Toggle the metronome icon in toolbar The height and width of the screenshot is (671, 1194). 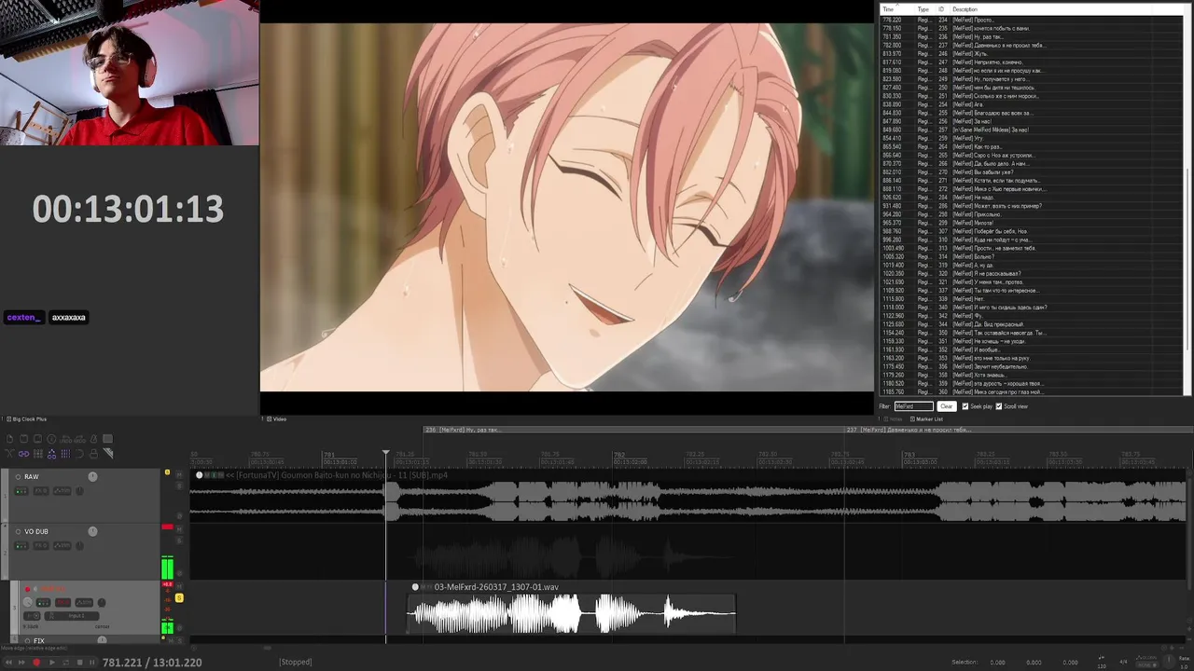(x=93, y=439)
